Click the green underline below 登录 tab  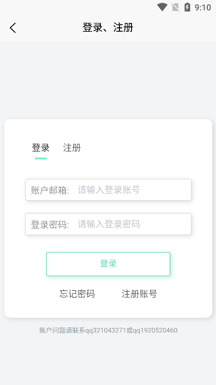[41, 159]
